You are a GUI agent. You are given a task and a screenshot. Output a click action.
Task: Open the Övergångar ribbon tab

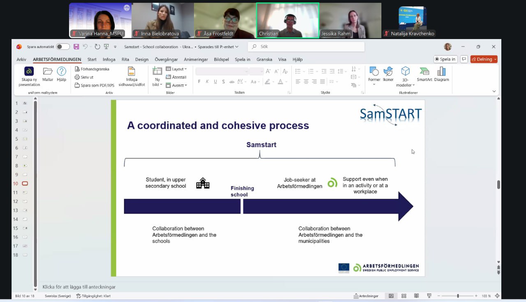pos(166,60)
